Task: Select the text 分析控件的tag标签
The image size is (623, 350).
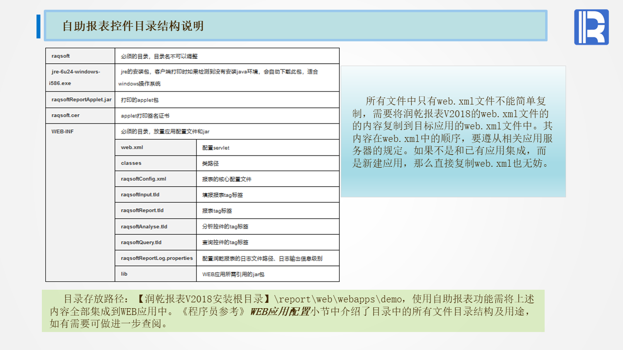Action: click(x=225, y=227)
